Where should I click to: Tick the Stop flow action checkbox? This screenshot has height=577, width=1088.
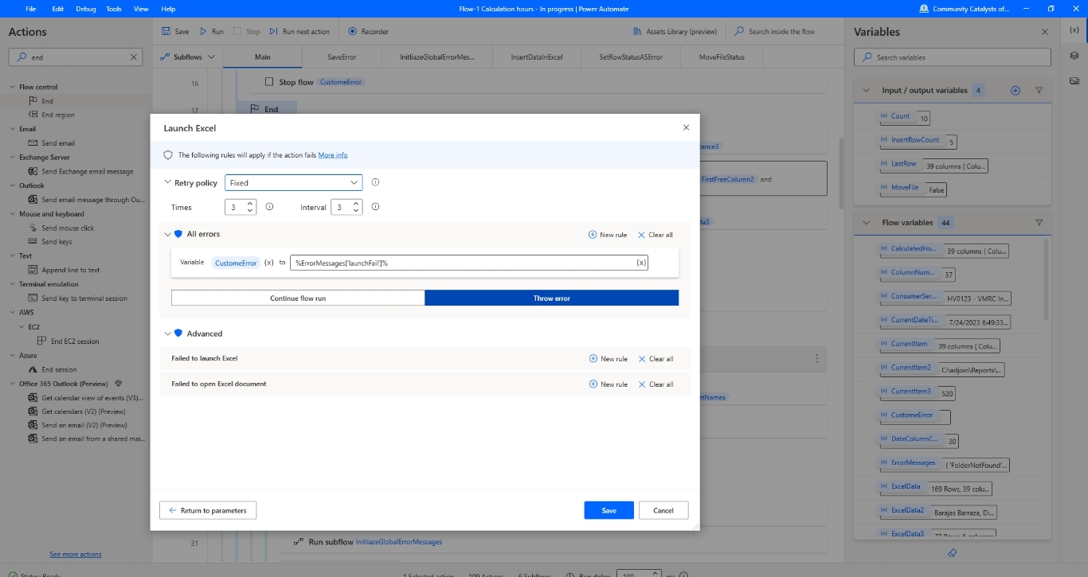(268, 82)
